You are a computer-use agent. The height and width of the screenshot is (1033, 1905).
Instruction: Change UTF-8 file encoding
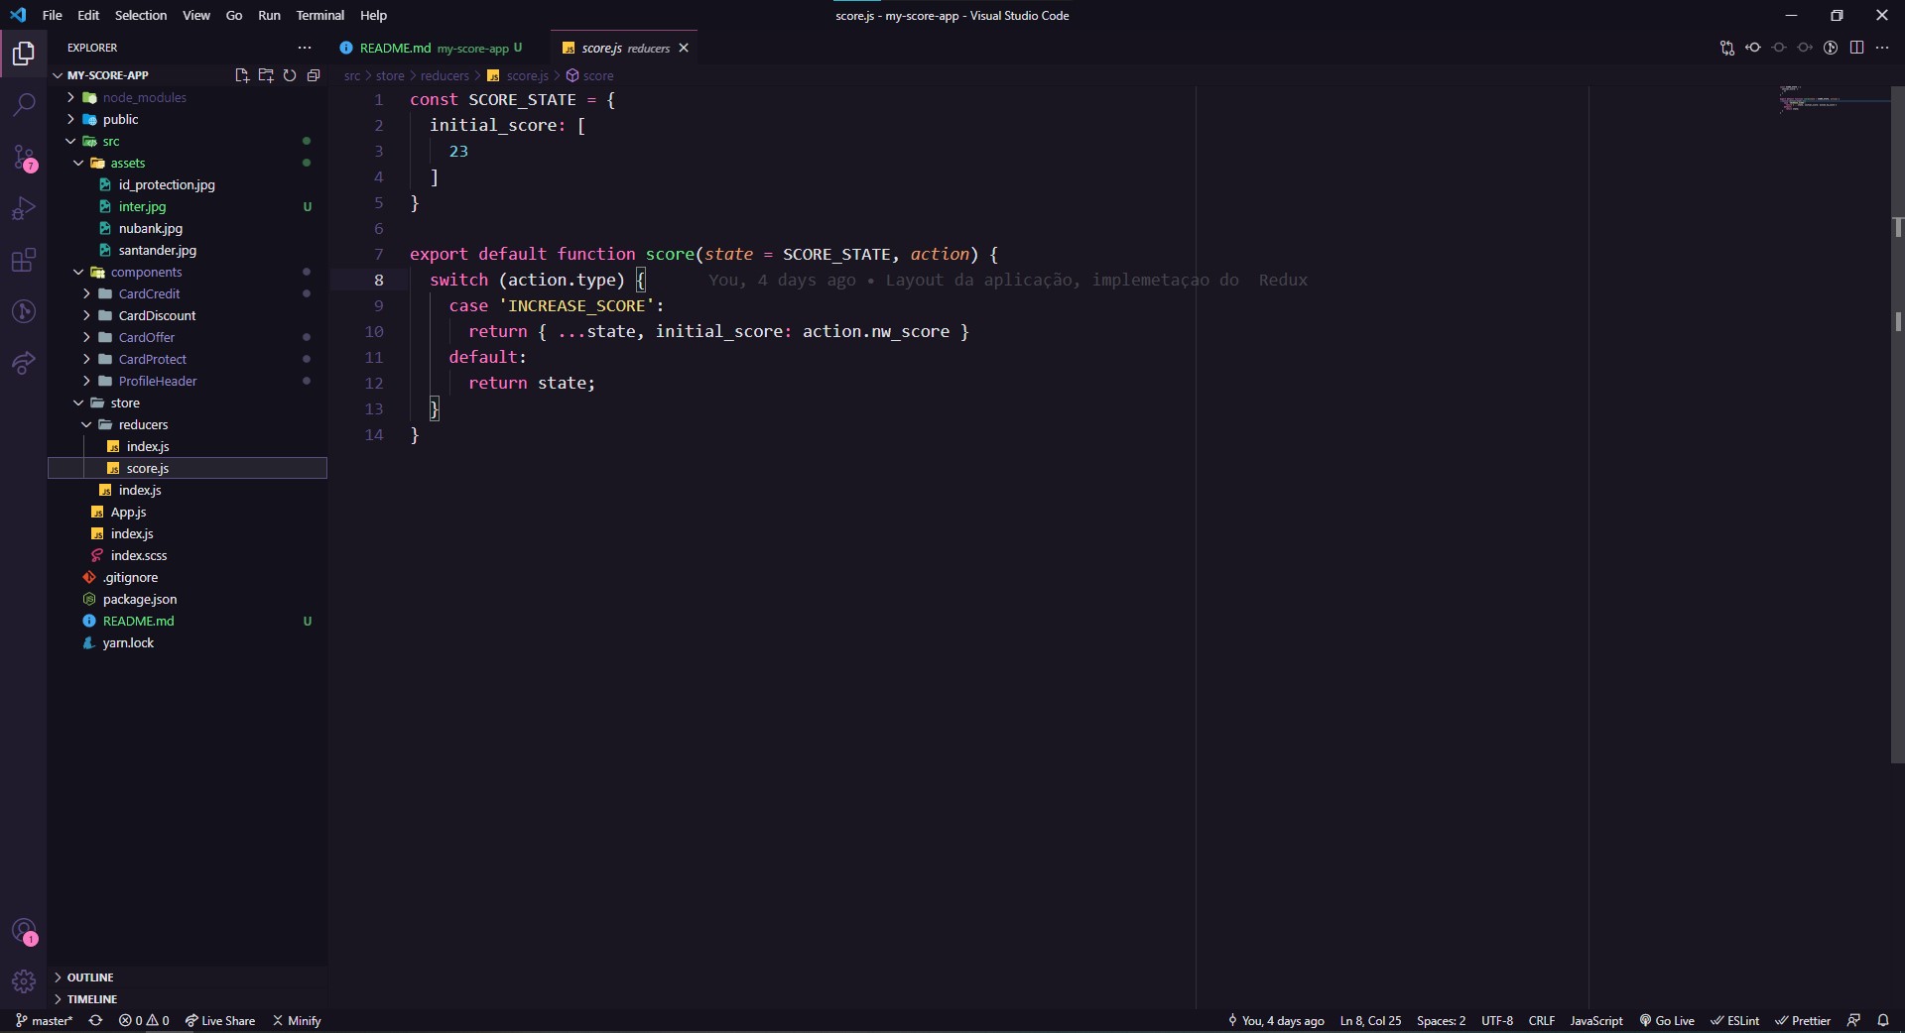tap(1497, 1020)
